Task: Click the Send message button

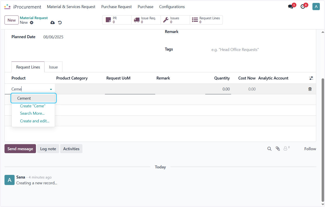Action: (x=20, y=149)
